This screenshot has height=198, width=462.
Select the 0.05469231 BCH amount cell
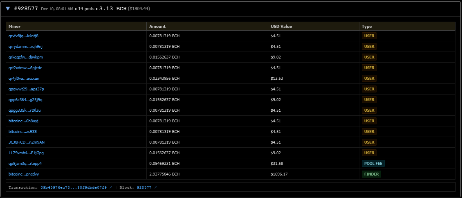(207, 164)
